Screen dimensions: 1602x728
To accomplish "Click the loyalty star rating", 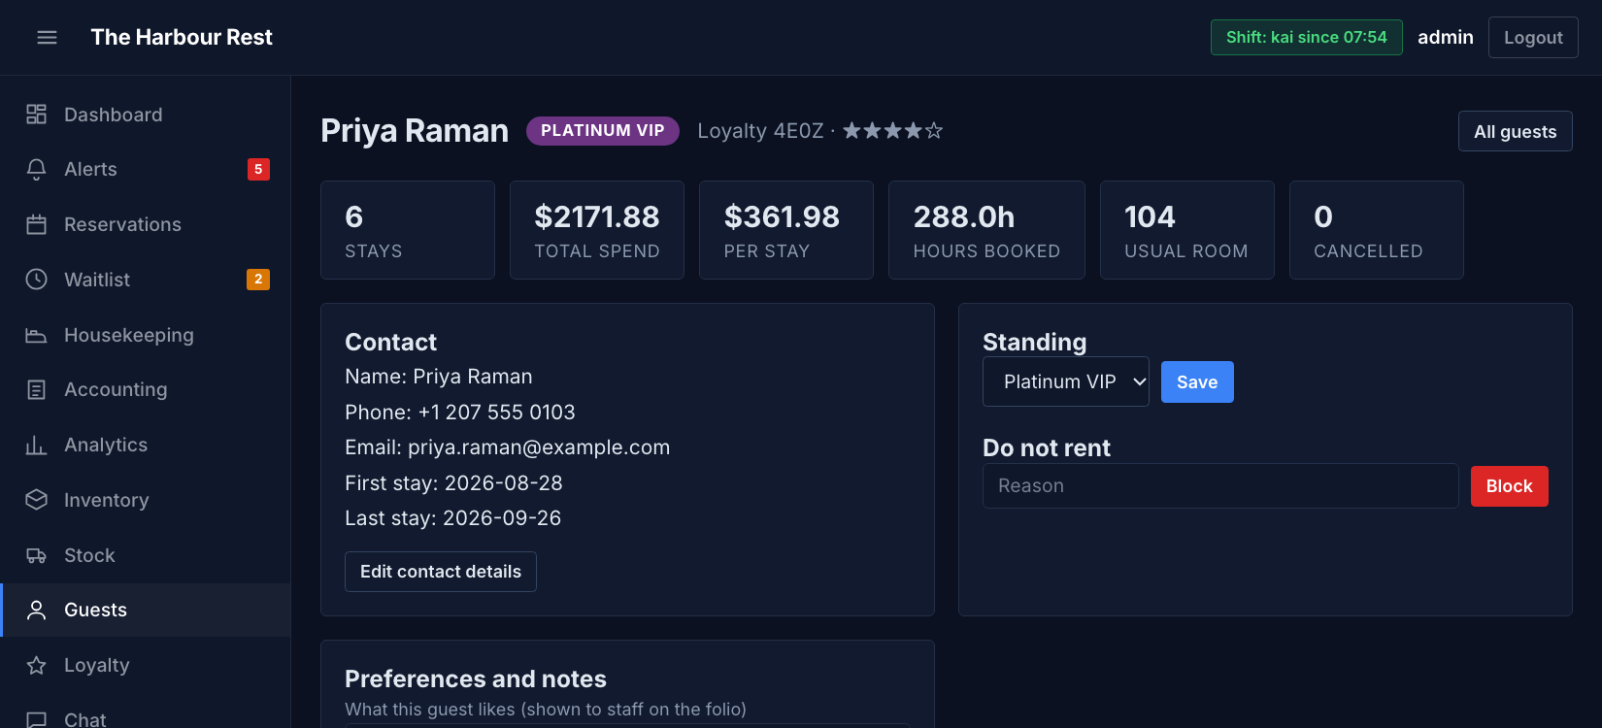I will tap(892, 130).
